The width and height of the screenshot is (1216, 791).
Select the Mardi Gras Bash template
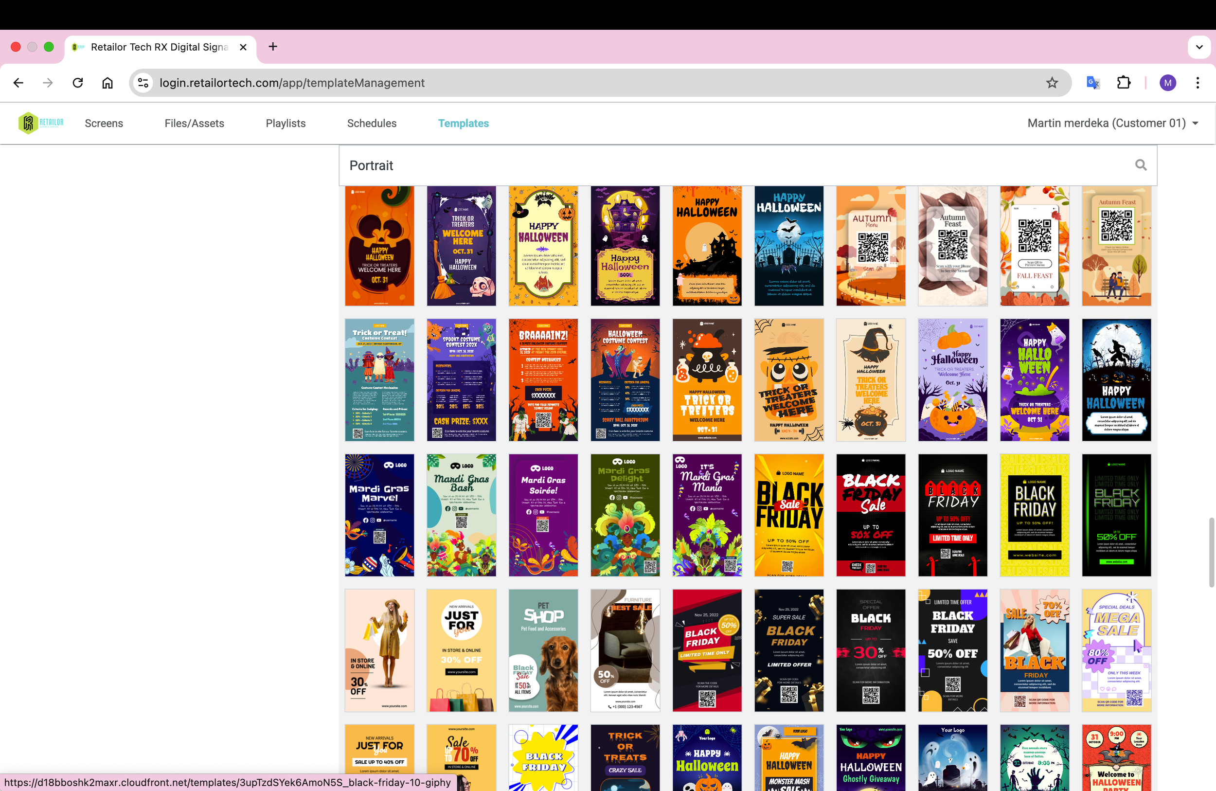click(462, 515)
